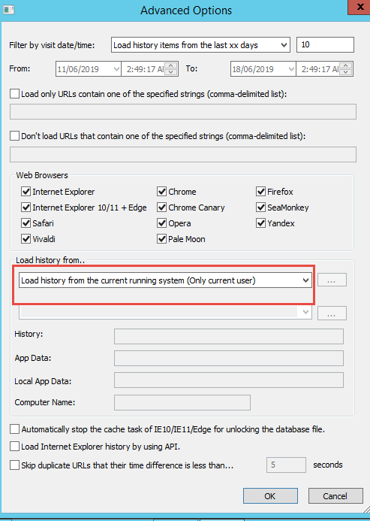Viewport: 370px width, 521px height.
Task: Check Load Internet Explorer history by using API
Action: click(14, 447)
